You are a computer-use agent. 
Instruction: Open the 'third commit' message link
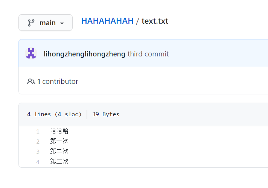148,54
